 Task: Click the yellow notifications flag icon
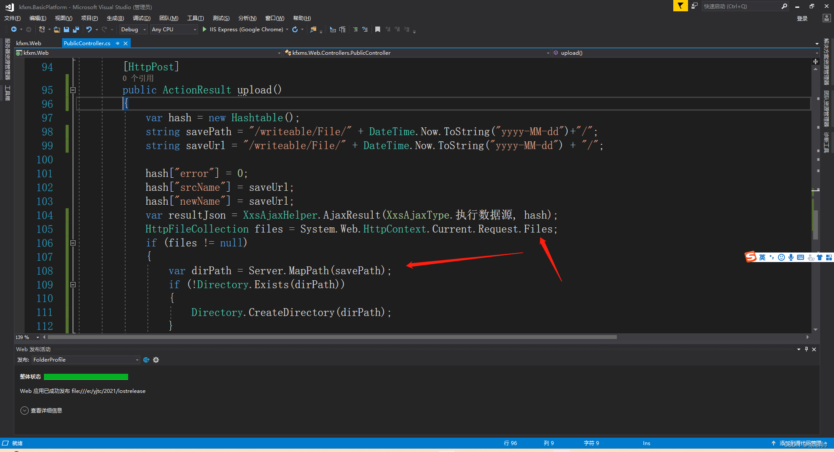tap(680, 6)
